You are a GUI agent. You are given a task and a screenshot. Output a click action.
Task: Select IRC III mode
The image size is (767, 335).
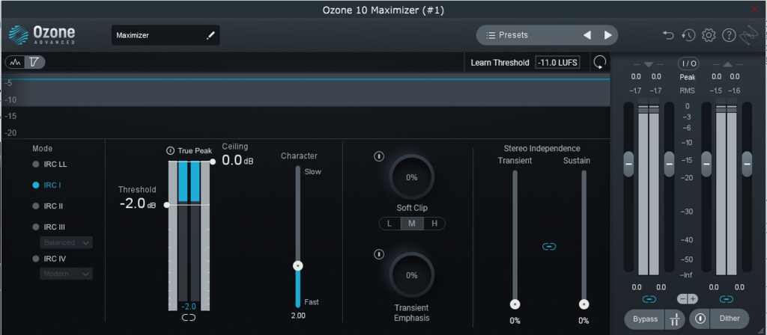click(x=49, y=227)
